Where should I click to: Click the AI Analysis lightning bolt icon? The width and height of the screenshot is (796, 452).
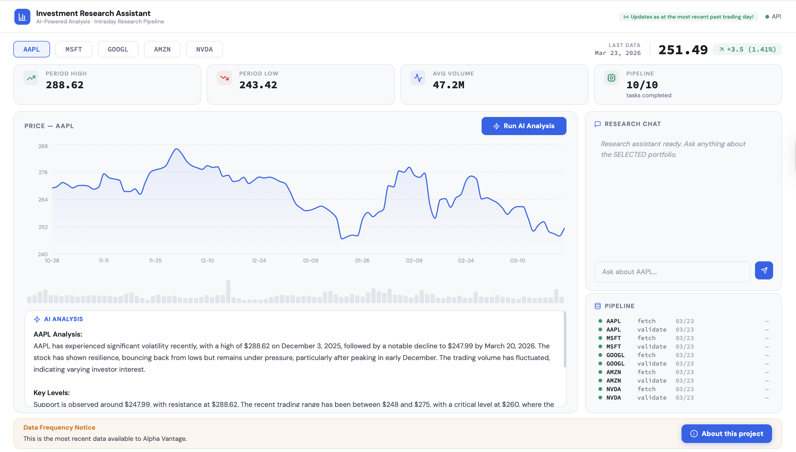click(37, 319)
